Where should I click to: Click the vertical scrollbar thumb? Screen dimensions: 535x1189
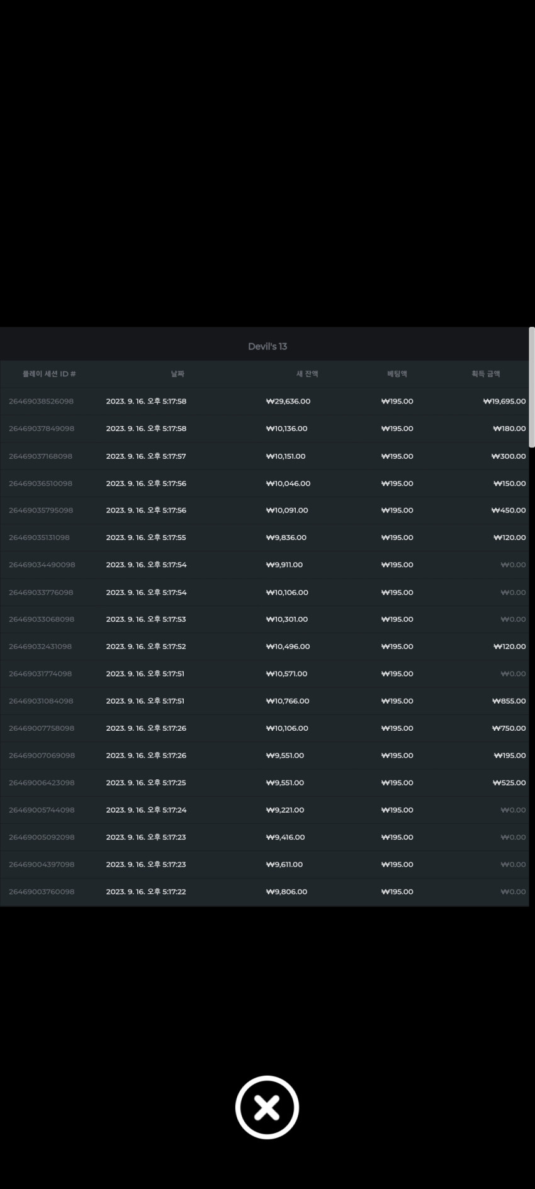(x=532, y=387)
